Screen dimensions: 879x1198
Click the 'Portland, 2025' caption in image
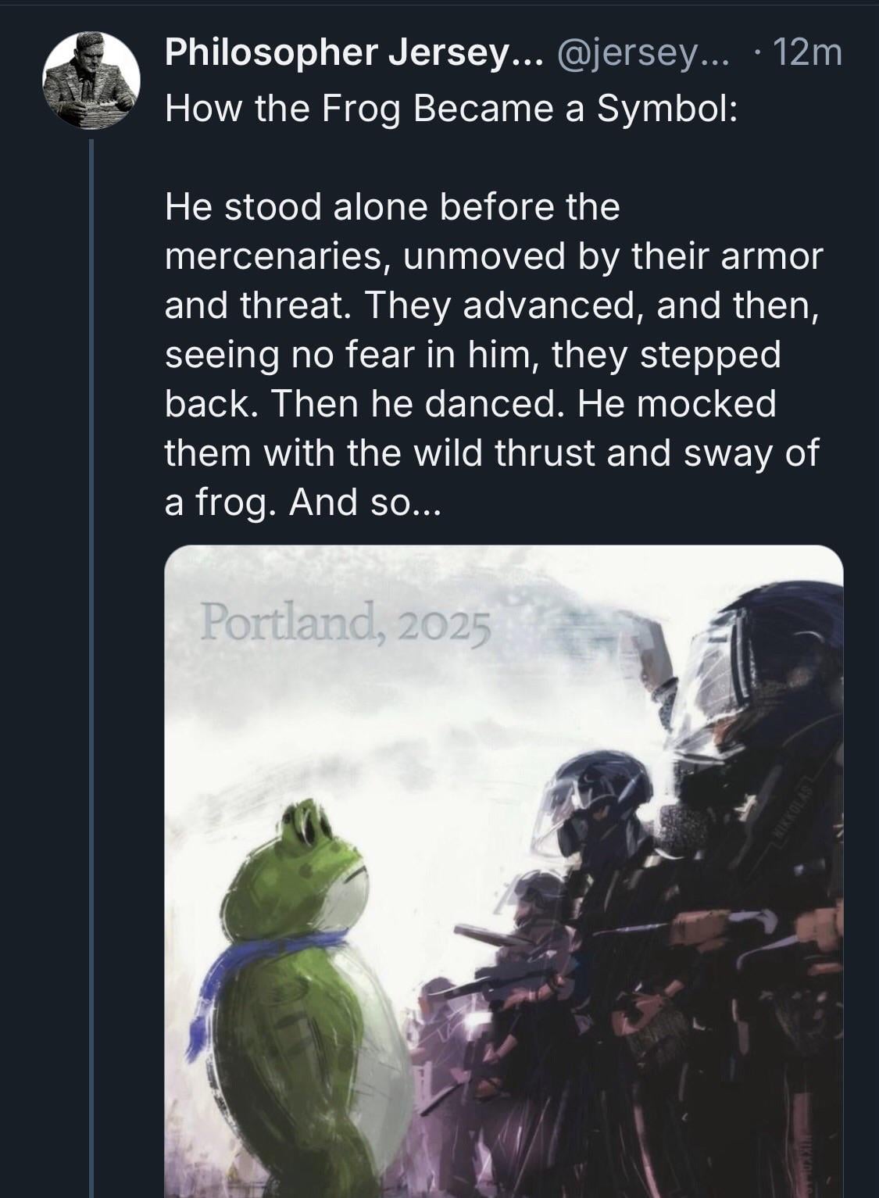pos(345,626)
